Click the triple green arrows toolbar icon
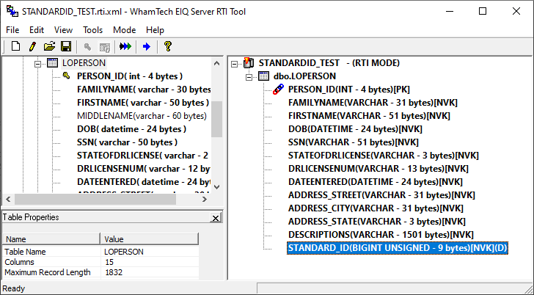The width and height of the screenshot is (534, 295). tap(125, 46)
